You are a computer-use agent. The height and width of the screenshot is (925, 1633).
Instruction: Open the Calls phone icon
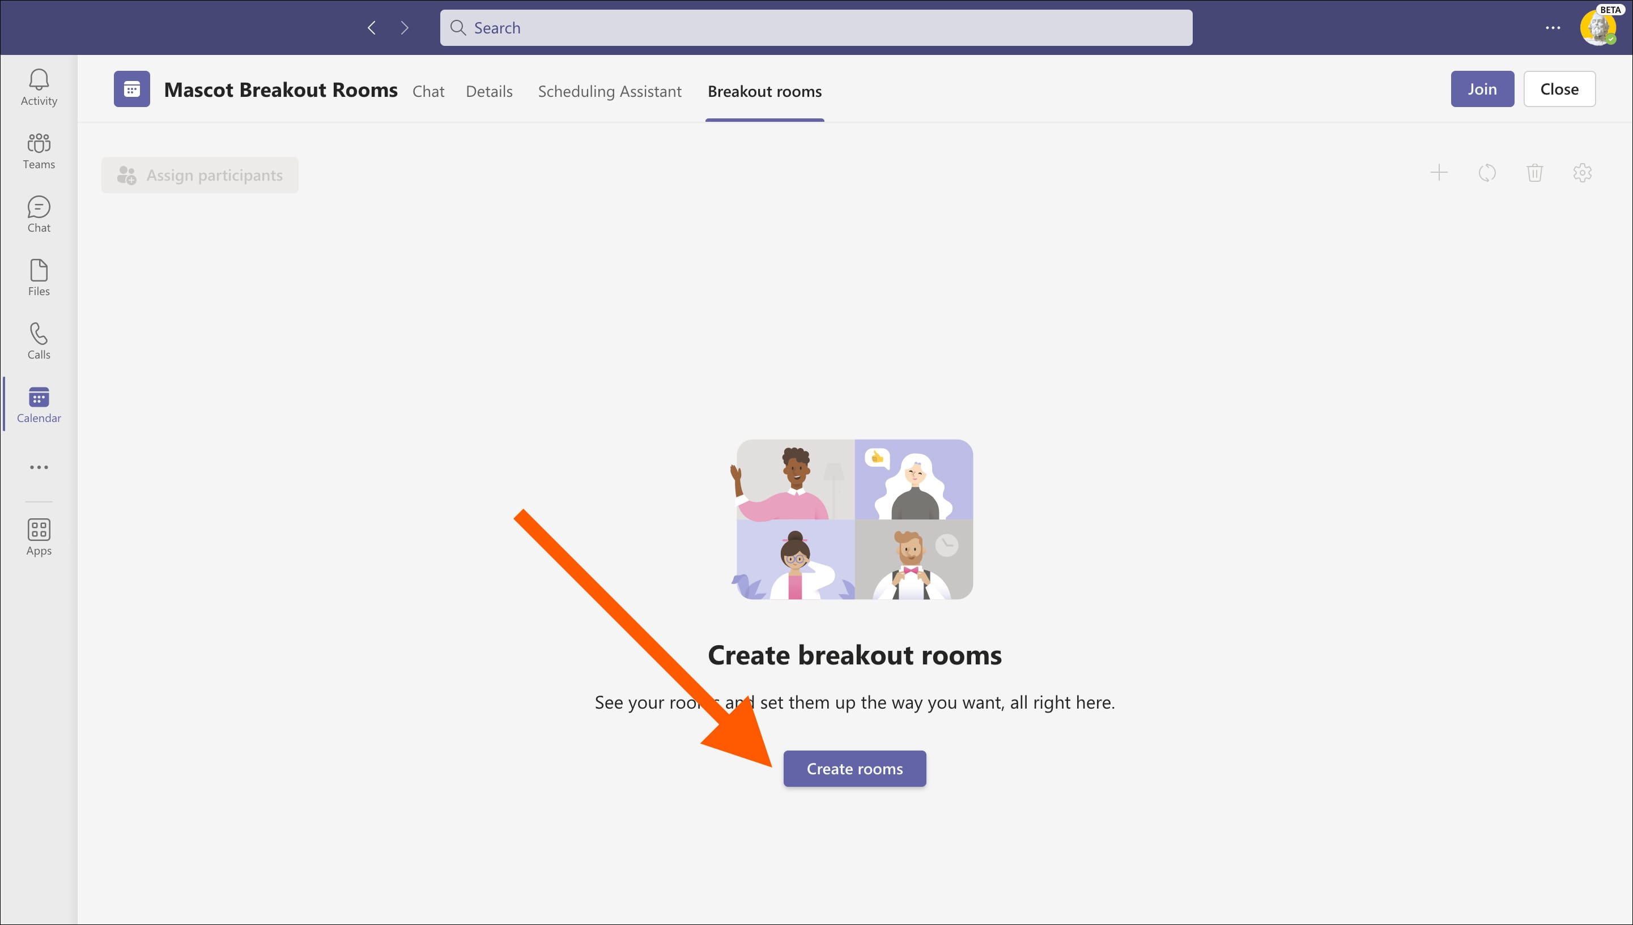click(x=39, y=341)
